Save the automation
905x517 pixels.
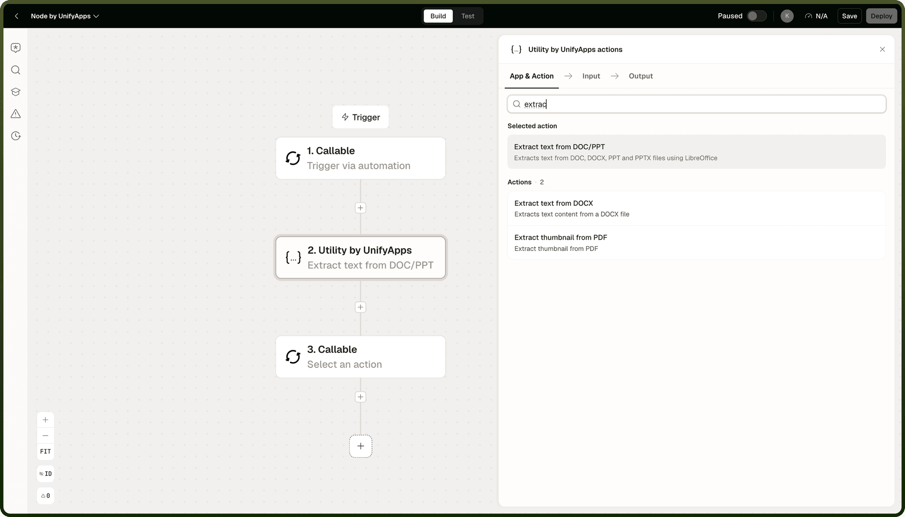coord(849,16)
